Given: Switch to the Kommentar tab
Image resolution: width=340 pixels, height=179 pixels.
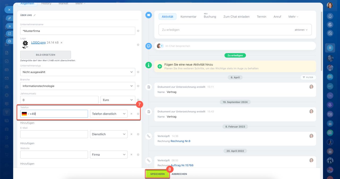Looking at the screenshot, I should pos(188,17).
